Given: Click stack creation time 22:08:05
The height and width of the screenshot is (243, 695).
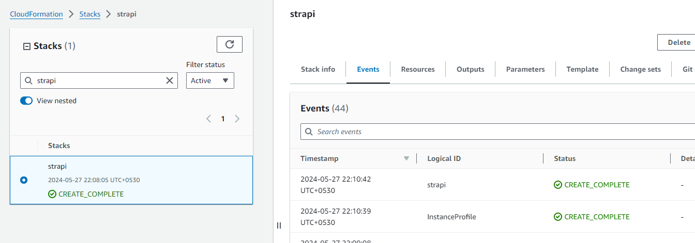Looking at the screenshot, I should 94,180.
